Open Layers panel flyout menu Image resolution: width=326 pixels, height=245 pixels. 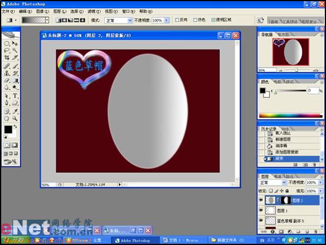click(x=322, y=177)
